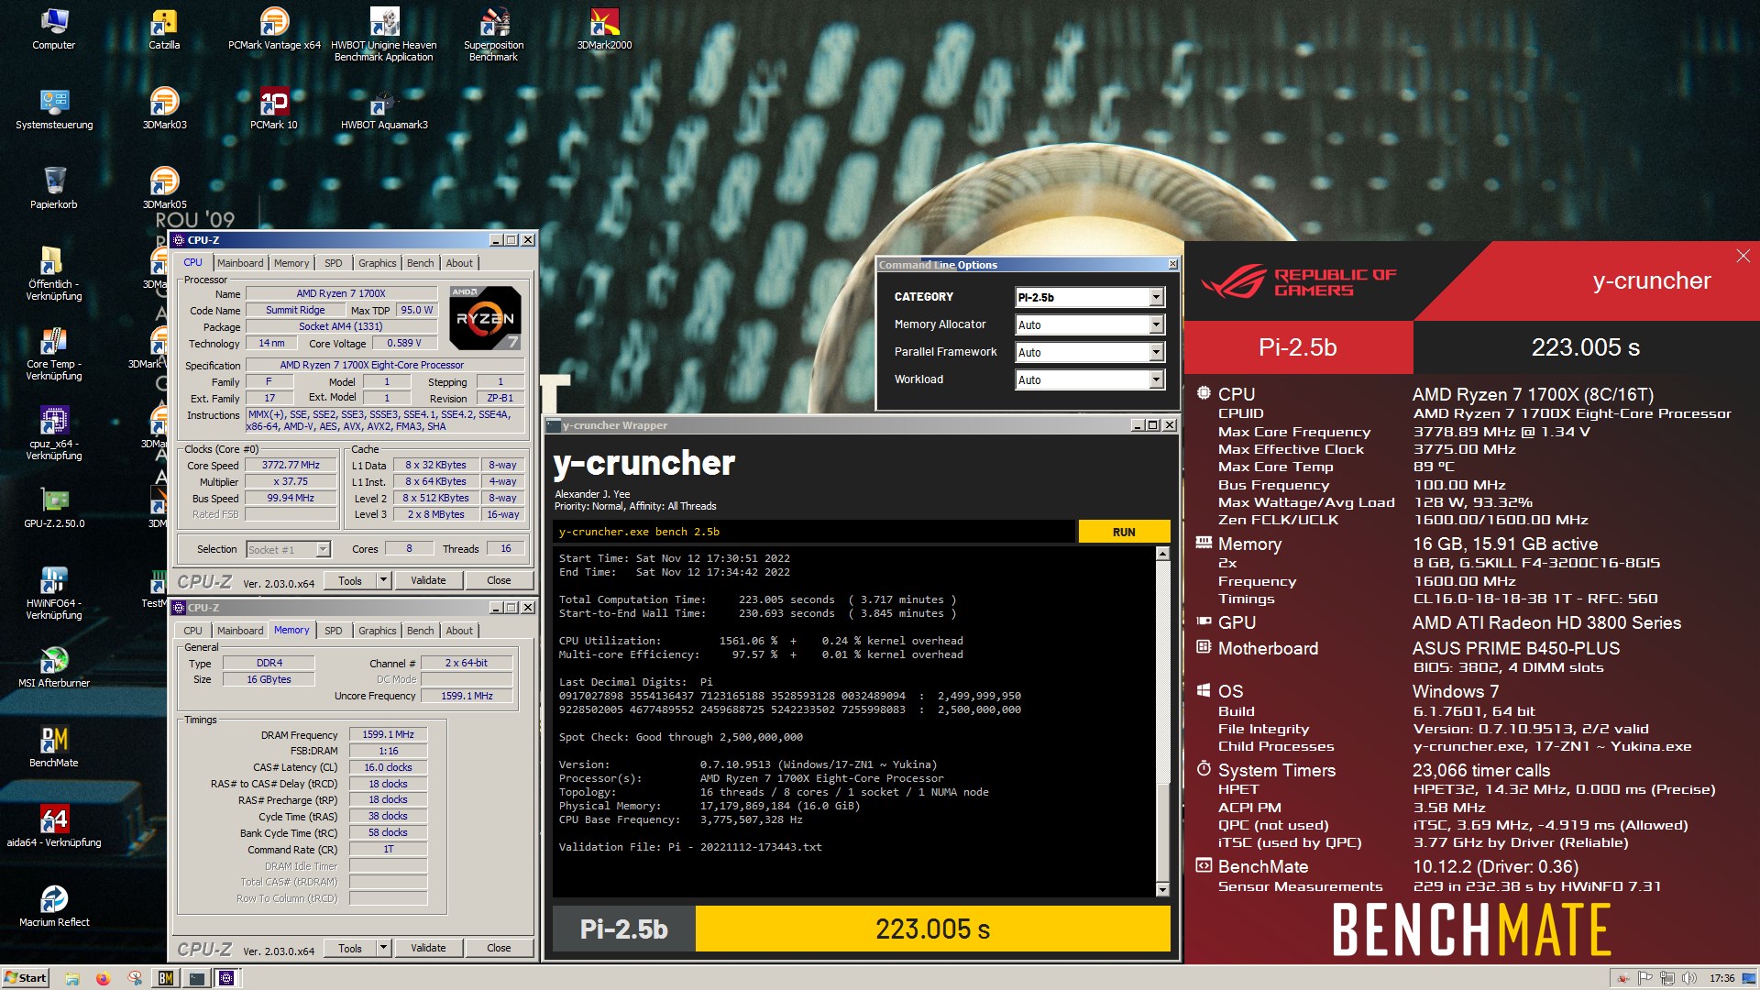Launch PCMark 10 from the desktop
The image size is (1760, 990).
[274, 108]
